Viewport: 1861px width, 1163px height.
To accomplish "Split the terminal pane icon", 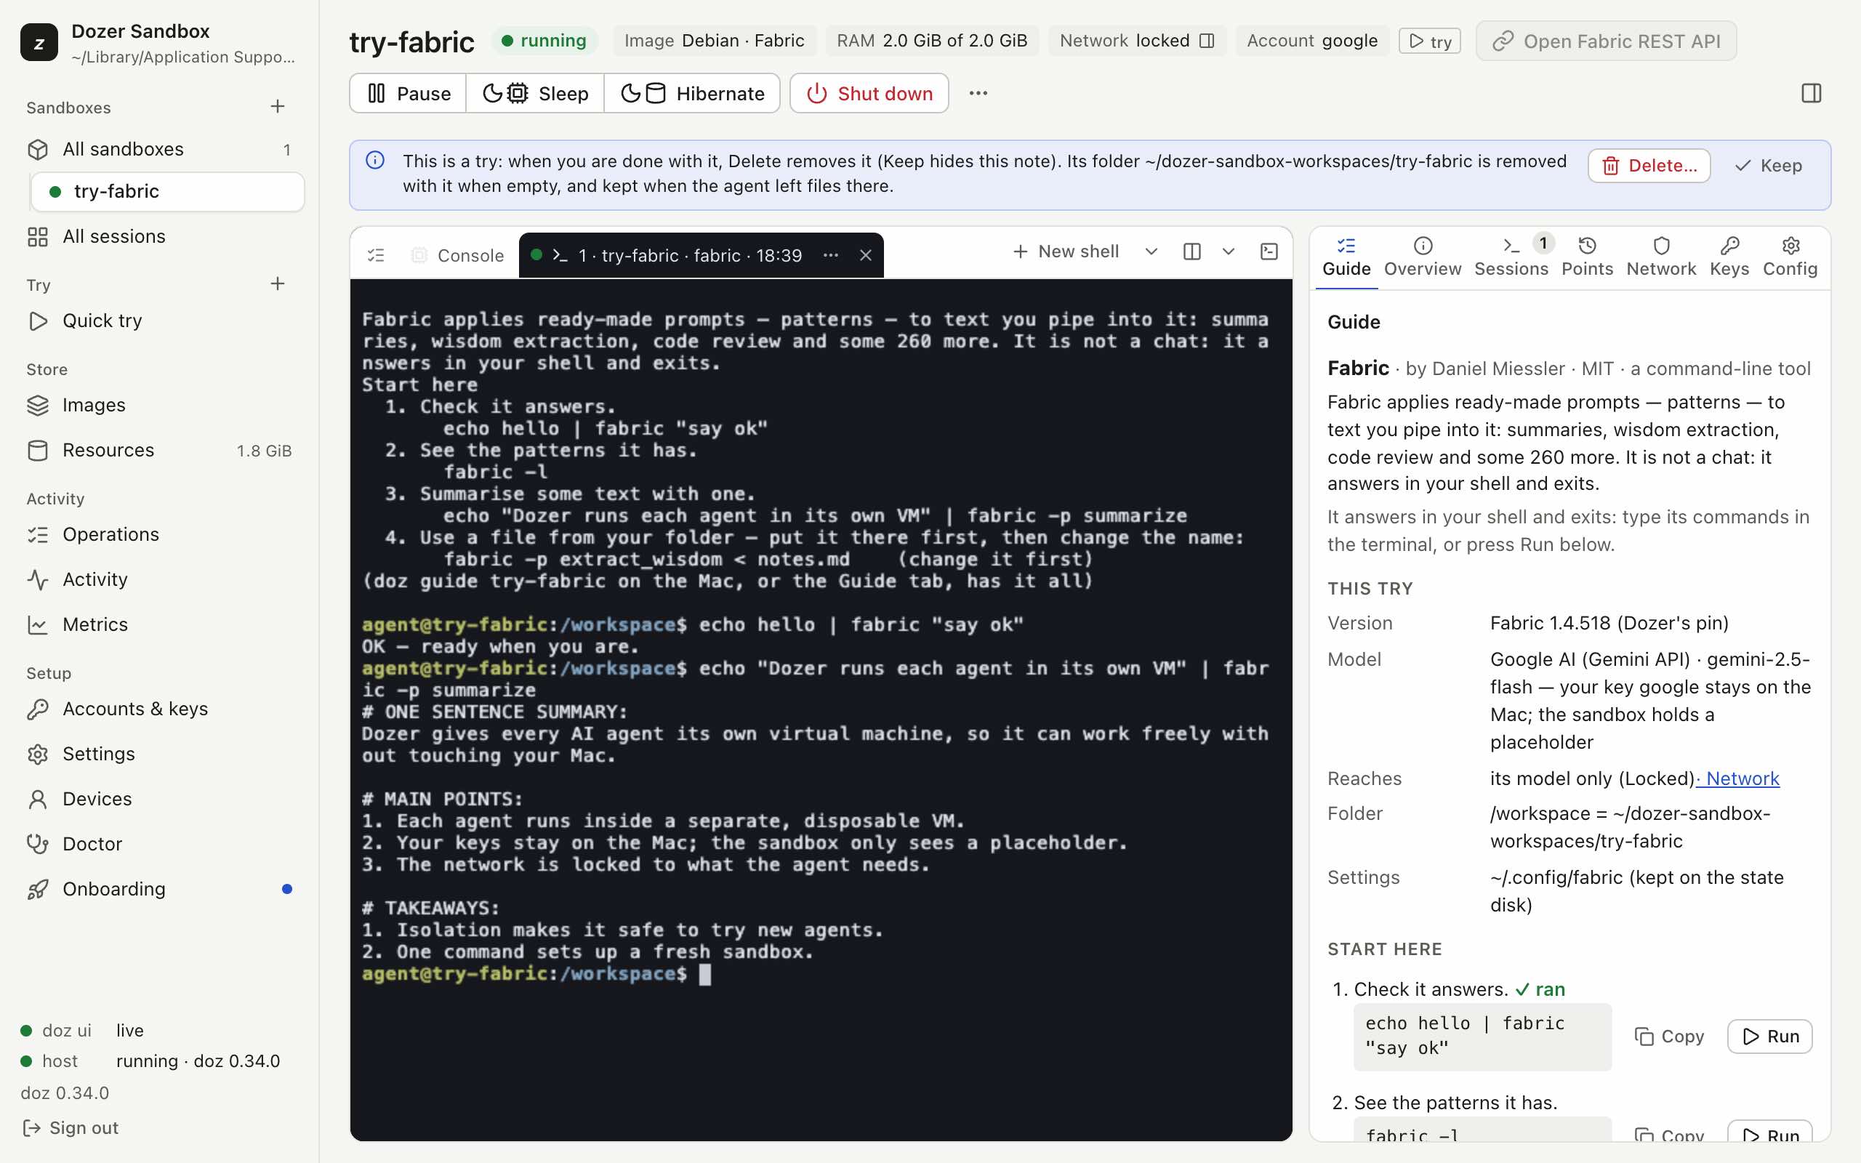I will coord(1192,251).
